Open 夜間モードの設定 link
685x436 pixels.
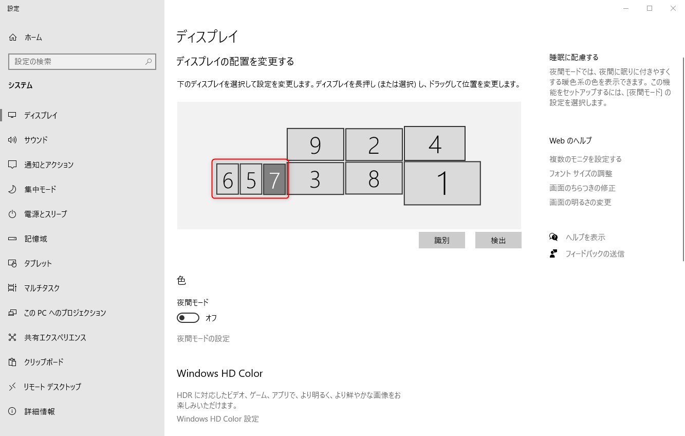(203, 339)
